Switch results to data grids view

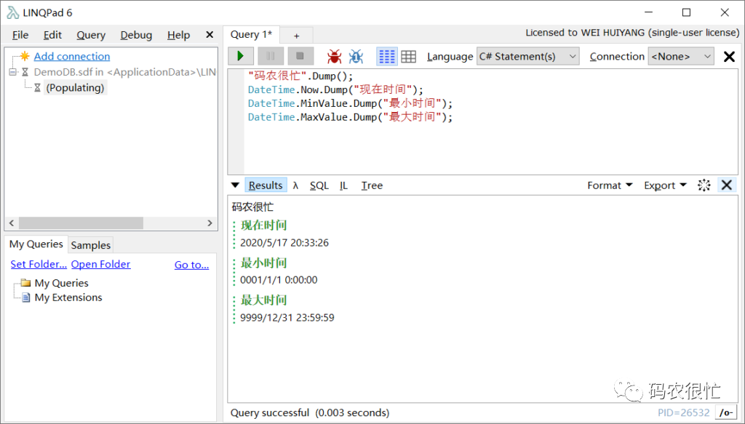409,57
